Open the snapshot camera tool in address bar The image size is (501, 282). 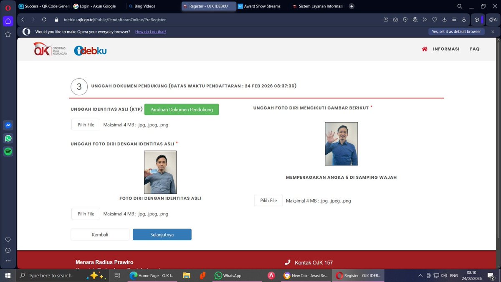(x=395, y=19)
